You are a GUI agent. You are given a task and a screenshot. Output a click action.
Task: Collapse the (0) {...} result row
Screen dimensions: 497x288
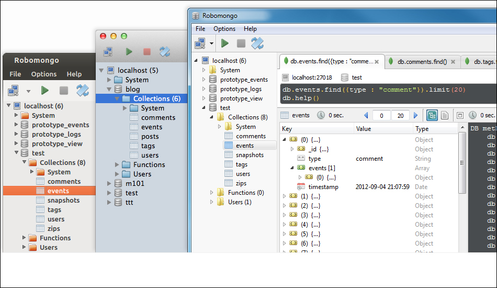284,140
